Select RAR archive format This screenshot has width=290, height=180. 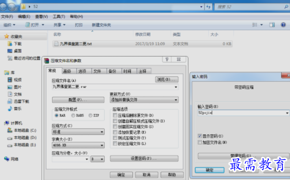pos(57,116)
